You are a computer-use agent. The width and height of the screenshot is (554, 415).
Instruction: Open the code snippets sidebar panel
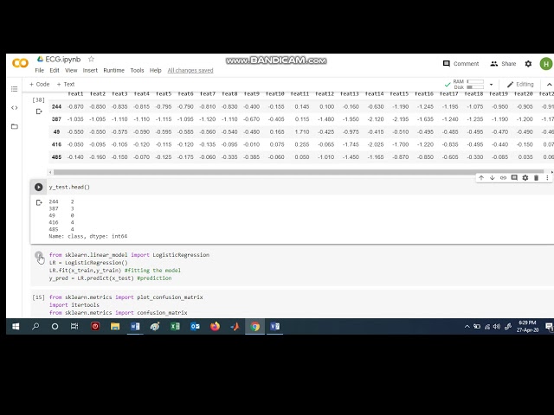click(x=14, y=107)
